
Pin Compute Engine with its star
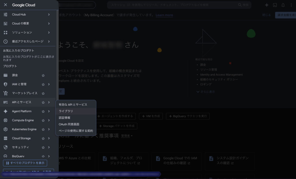pos(43,120)
